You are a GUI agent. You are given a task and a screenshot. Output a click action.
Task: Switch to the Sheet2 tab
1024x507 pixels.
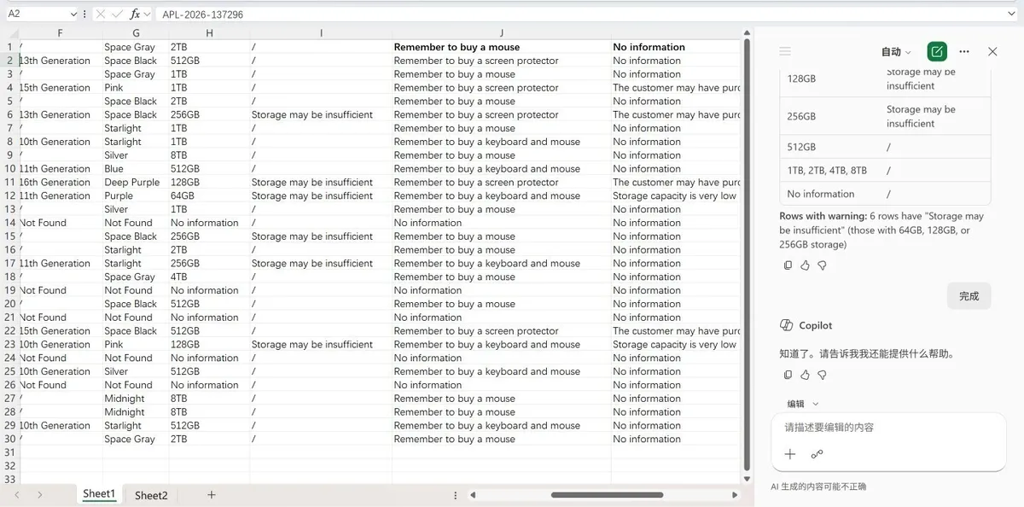151,495
